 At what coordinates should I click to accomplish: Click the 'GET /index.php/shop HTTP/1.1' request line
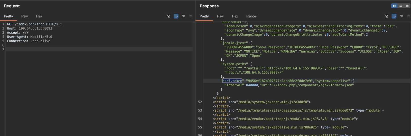34,24
